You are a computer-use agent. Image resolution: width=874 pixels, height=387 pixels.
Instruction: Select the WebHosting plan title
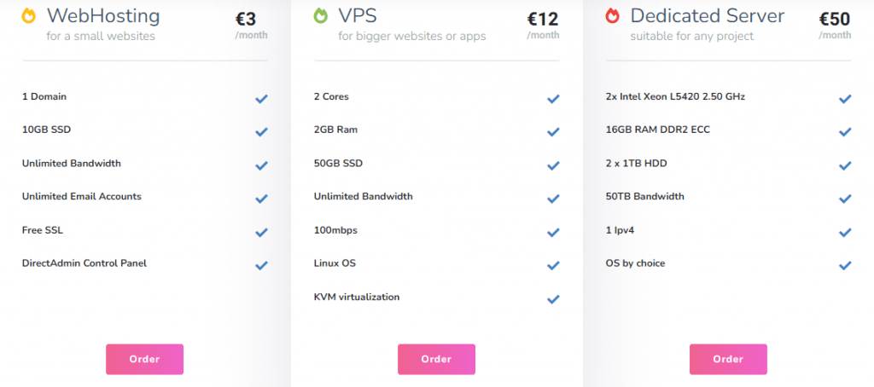click(x=103, y=15)
